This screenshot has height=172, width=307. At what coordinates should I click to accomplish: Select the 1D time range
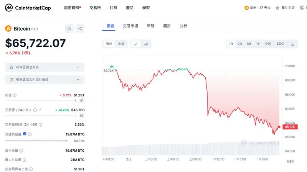coord(231,44)
